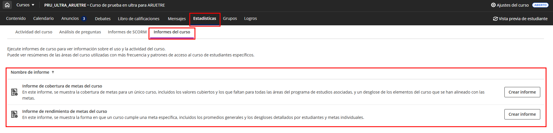The height and width of the screenshot is (133, 553).
Task: Go to the home icon
Action: pos(7,5)
